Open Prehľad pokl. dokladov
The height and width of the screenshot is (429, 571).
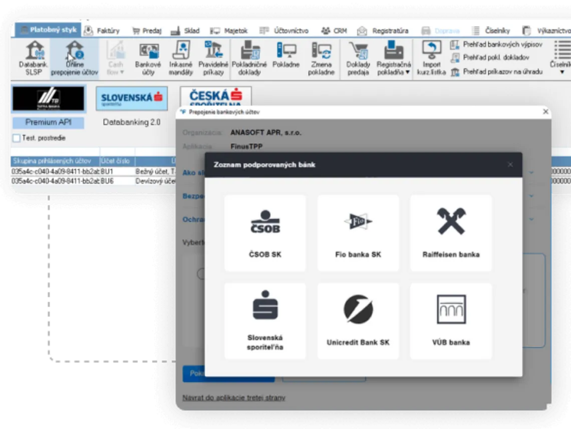[x=490, y=58]
